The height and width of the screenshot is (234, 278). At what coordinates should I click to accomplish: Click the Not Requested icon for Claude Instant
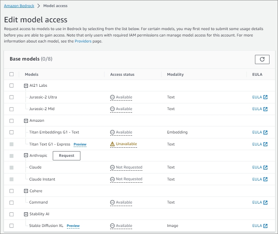click(113, 179)
